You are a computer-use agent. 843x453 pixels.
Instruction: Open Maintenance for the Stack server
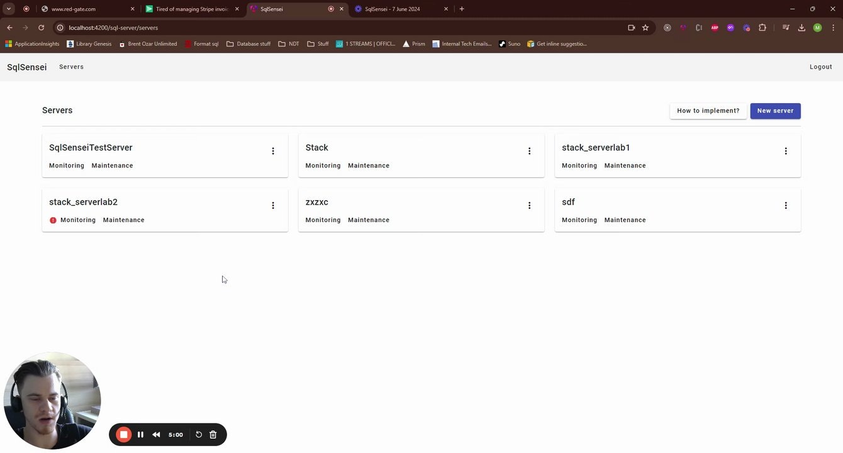click(x=368, y=165)
